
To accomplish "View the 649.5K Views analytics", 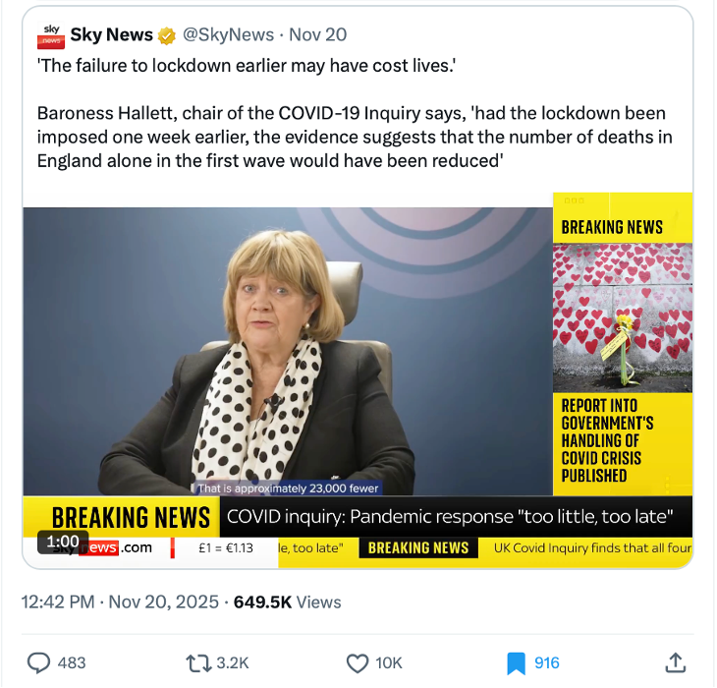I will coord(287,602).
